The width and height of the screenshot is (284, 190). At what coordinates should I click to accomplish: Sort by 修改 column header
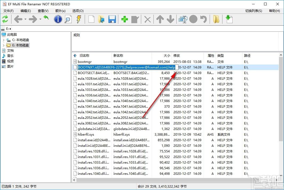(x=177, y=56)
